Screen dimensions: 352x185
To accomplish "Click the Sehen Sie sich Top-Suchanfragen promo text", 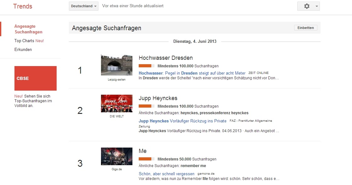I will pyautogui.click(x=33, y=101).
